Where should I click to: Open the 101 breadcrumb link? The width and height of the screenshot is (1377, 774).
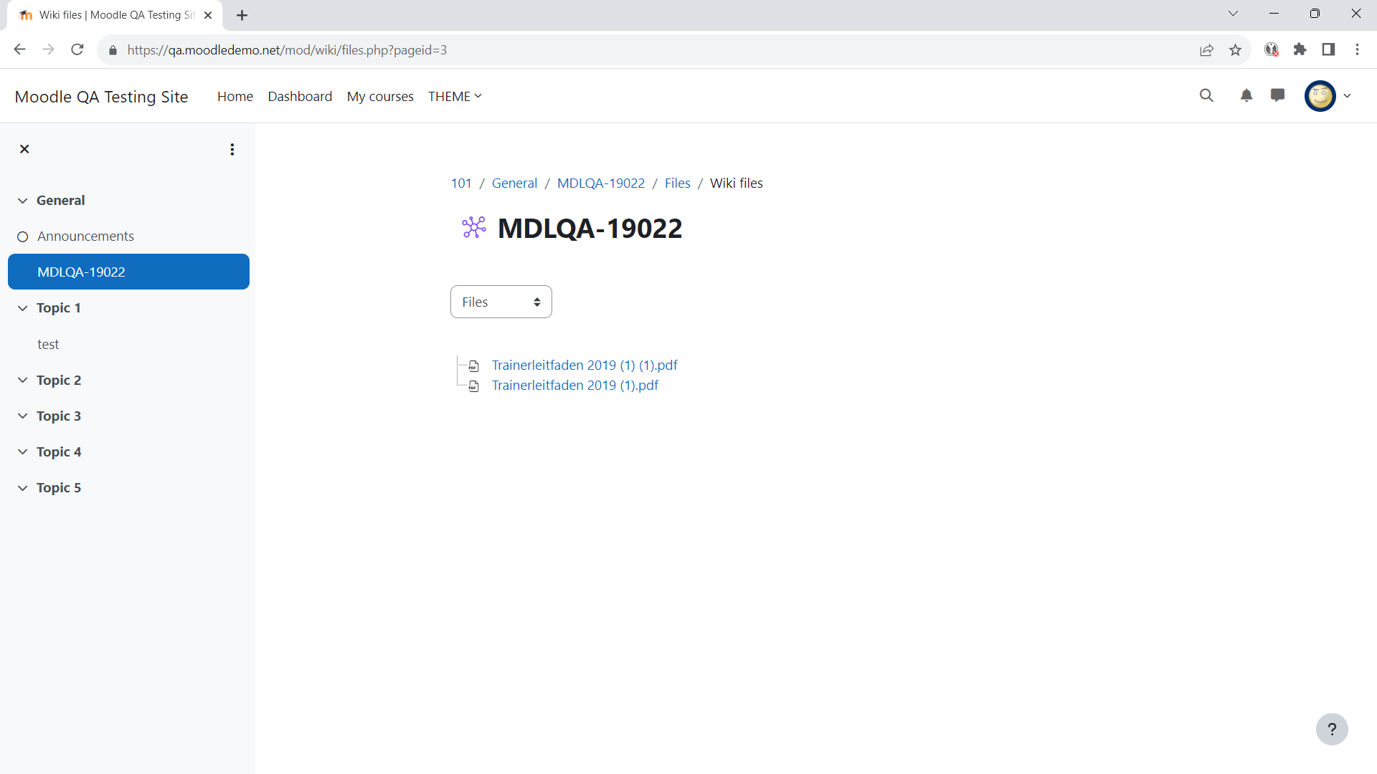461,183
